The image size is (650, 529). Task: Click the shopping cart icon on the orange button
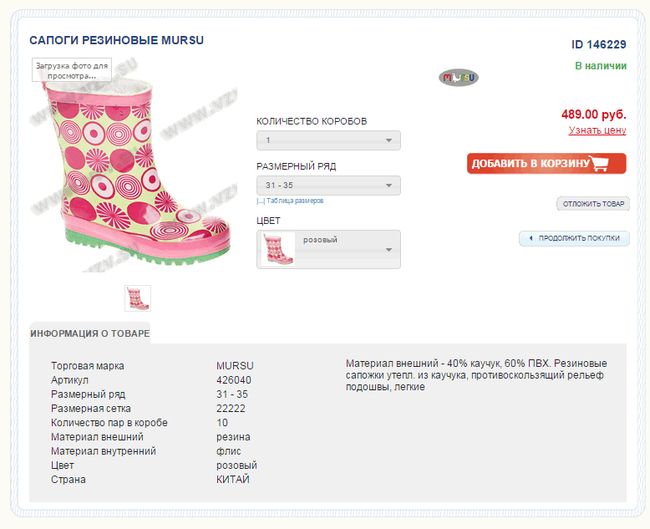[599, 164]
